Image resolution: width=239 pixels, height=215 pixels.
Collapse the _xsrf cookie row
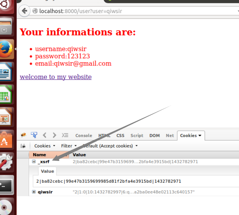tap(34, 161)
